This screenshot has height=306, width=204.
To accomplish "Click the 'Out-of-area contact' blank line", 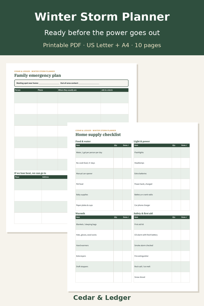I will click(x=89, y=83).
